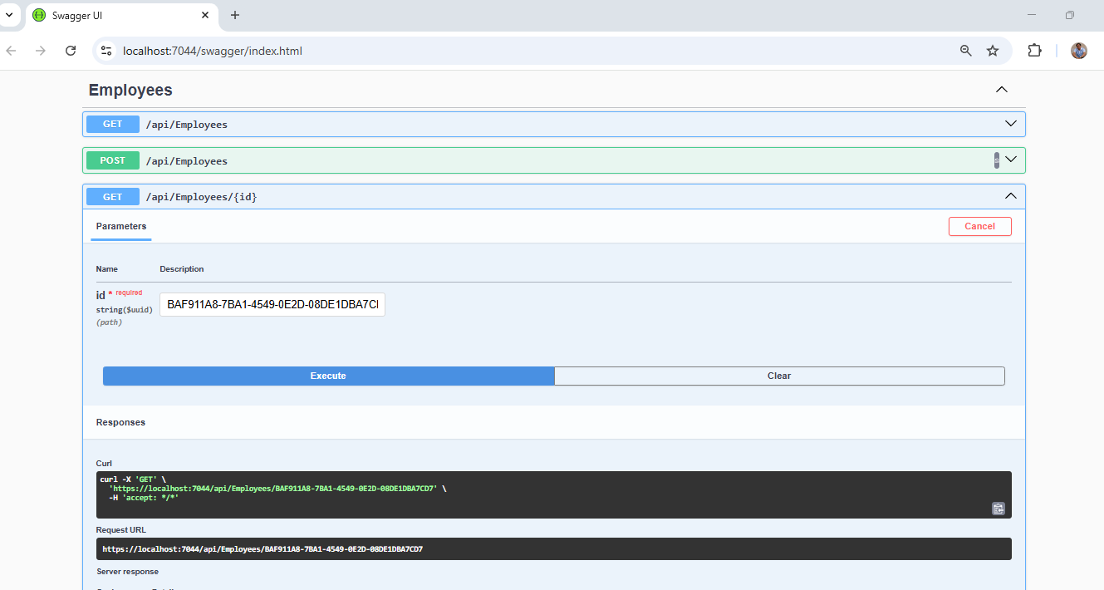Screen dimensions: 1104x590
Task: Open the tab search dropdown arrow
Action: coord(9,15)
